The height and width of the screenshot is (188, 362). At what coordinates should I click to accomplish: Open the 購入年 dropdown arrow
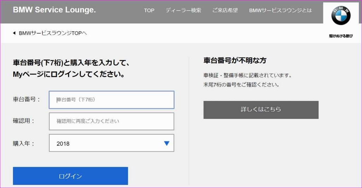(167, 143)
